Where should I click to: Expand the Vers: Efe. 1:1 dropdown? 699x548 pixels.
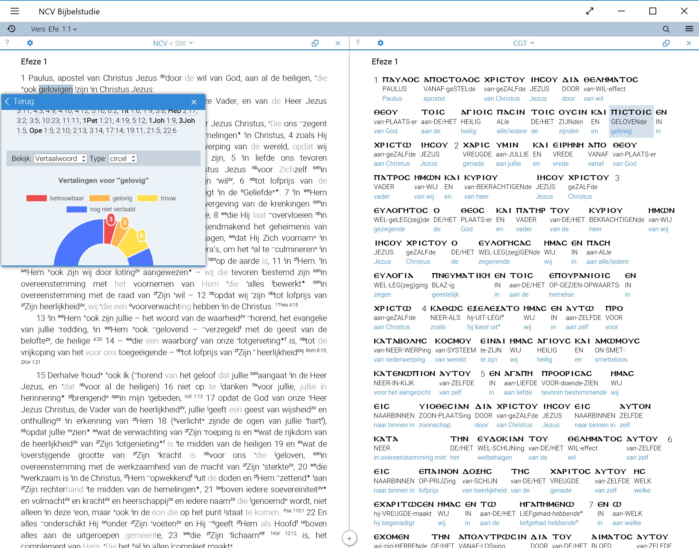coord(54,29)
